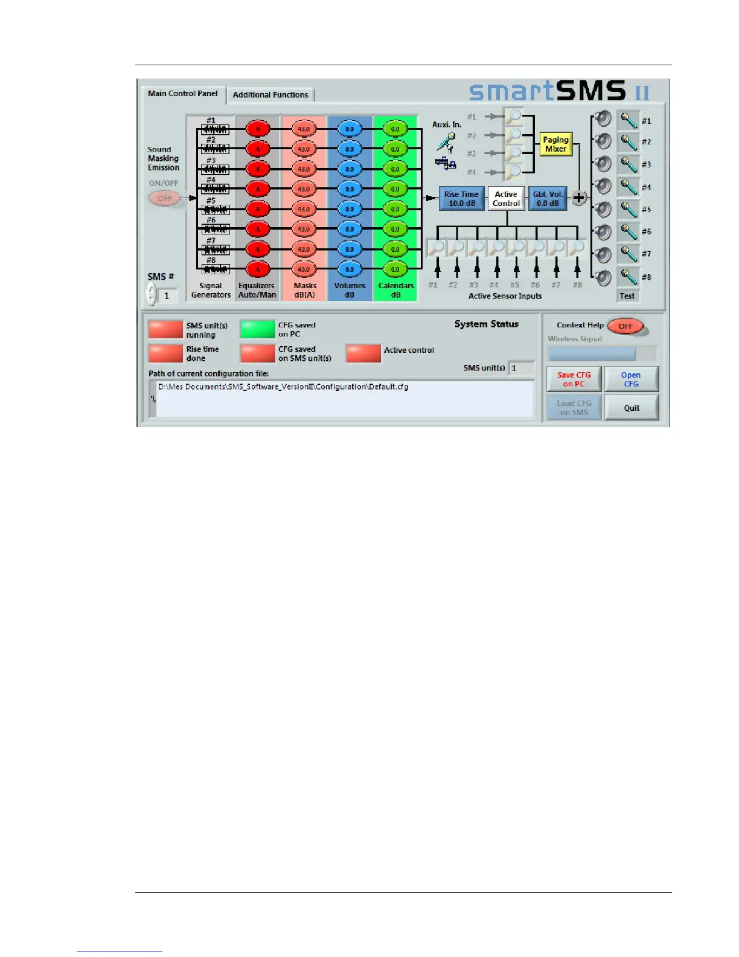Screen dimensions: 739x957
Task: Click Test magnifier icon for output #5
Action: 629,209
